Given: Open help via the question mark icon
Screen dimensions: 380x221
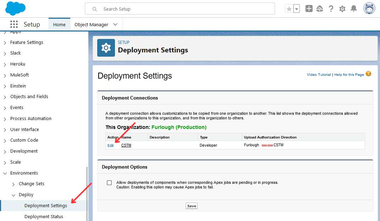Looking at the screenshot, I should coord(331,8).
